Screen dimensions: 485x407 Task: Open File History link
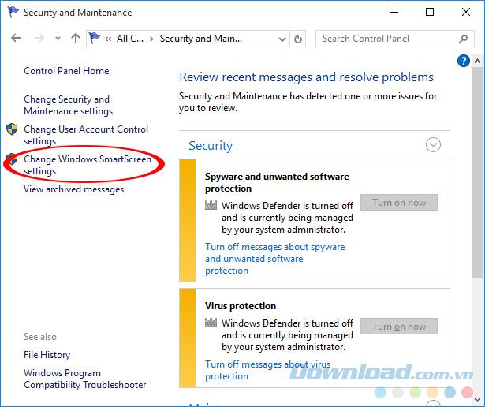(47, 355)
